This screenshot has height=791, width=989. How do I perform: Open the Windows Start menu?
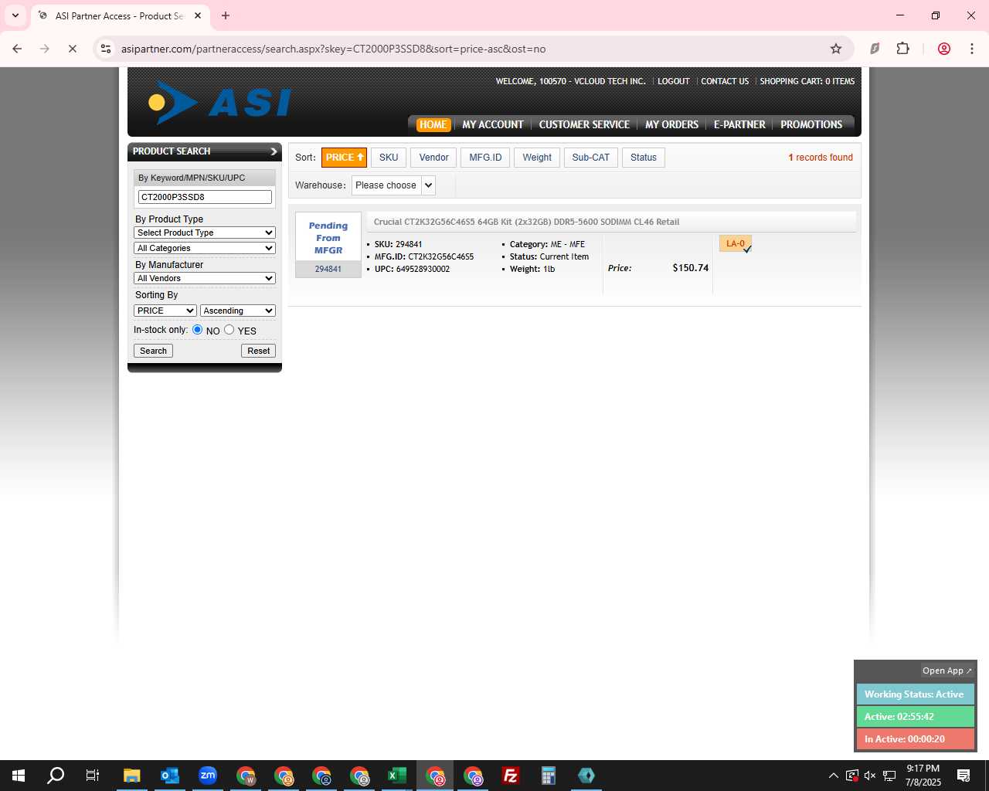tap(19, 776)
